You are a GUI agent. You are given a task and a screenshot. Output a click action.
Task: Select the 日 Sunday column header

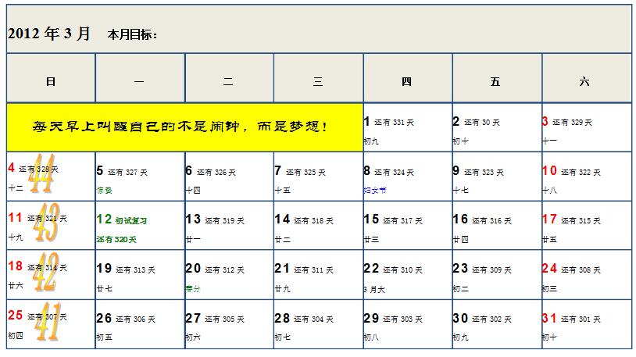pos(51,81)
